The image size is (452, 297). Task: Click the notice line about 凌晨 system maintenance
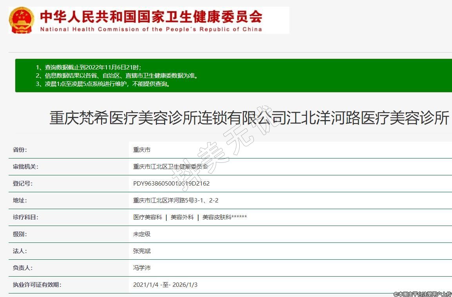coord(103,84)
